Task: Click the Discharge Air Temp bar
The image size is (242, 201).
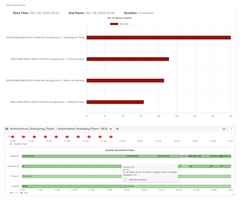Action: [x=159, y=37]
